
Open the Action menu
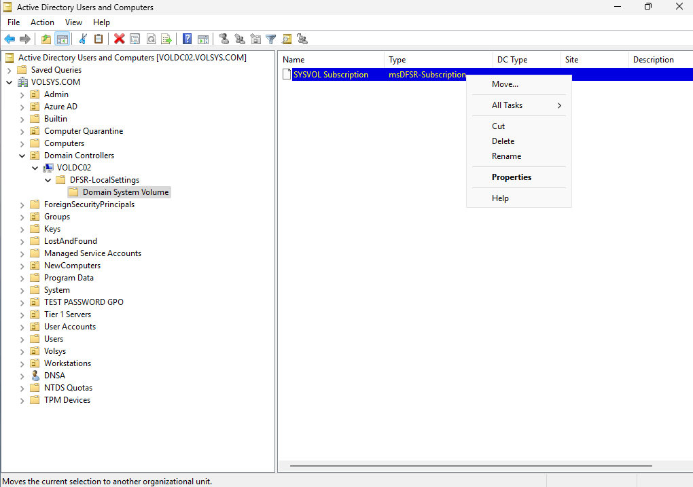pyautogui.click(x=42, y=22)
